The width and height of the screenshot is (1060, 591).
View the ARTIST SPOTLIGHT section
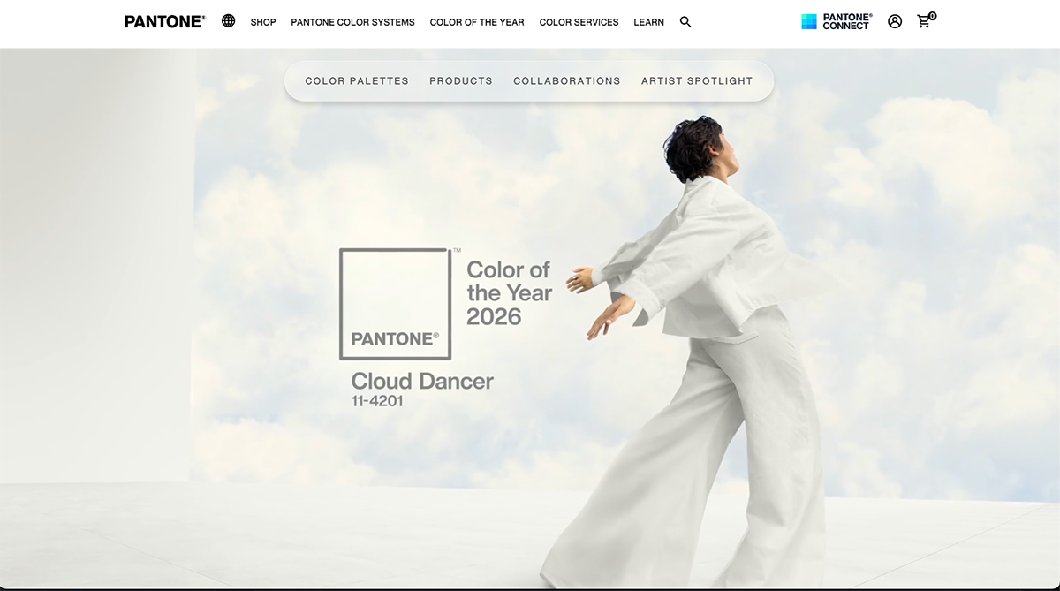point(697,80)
